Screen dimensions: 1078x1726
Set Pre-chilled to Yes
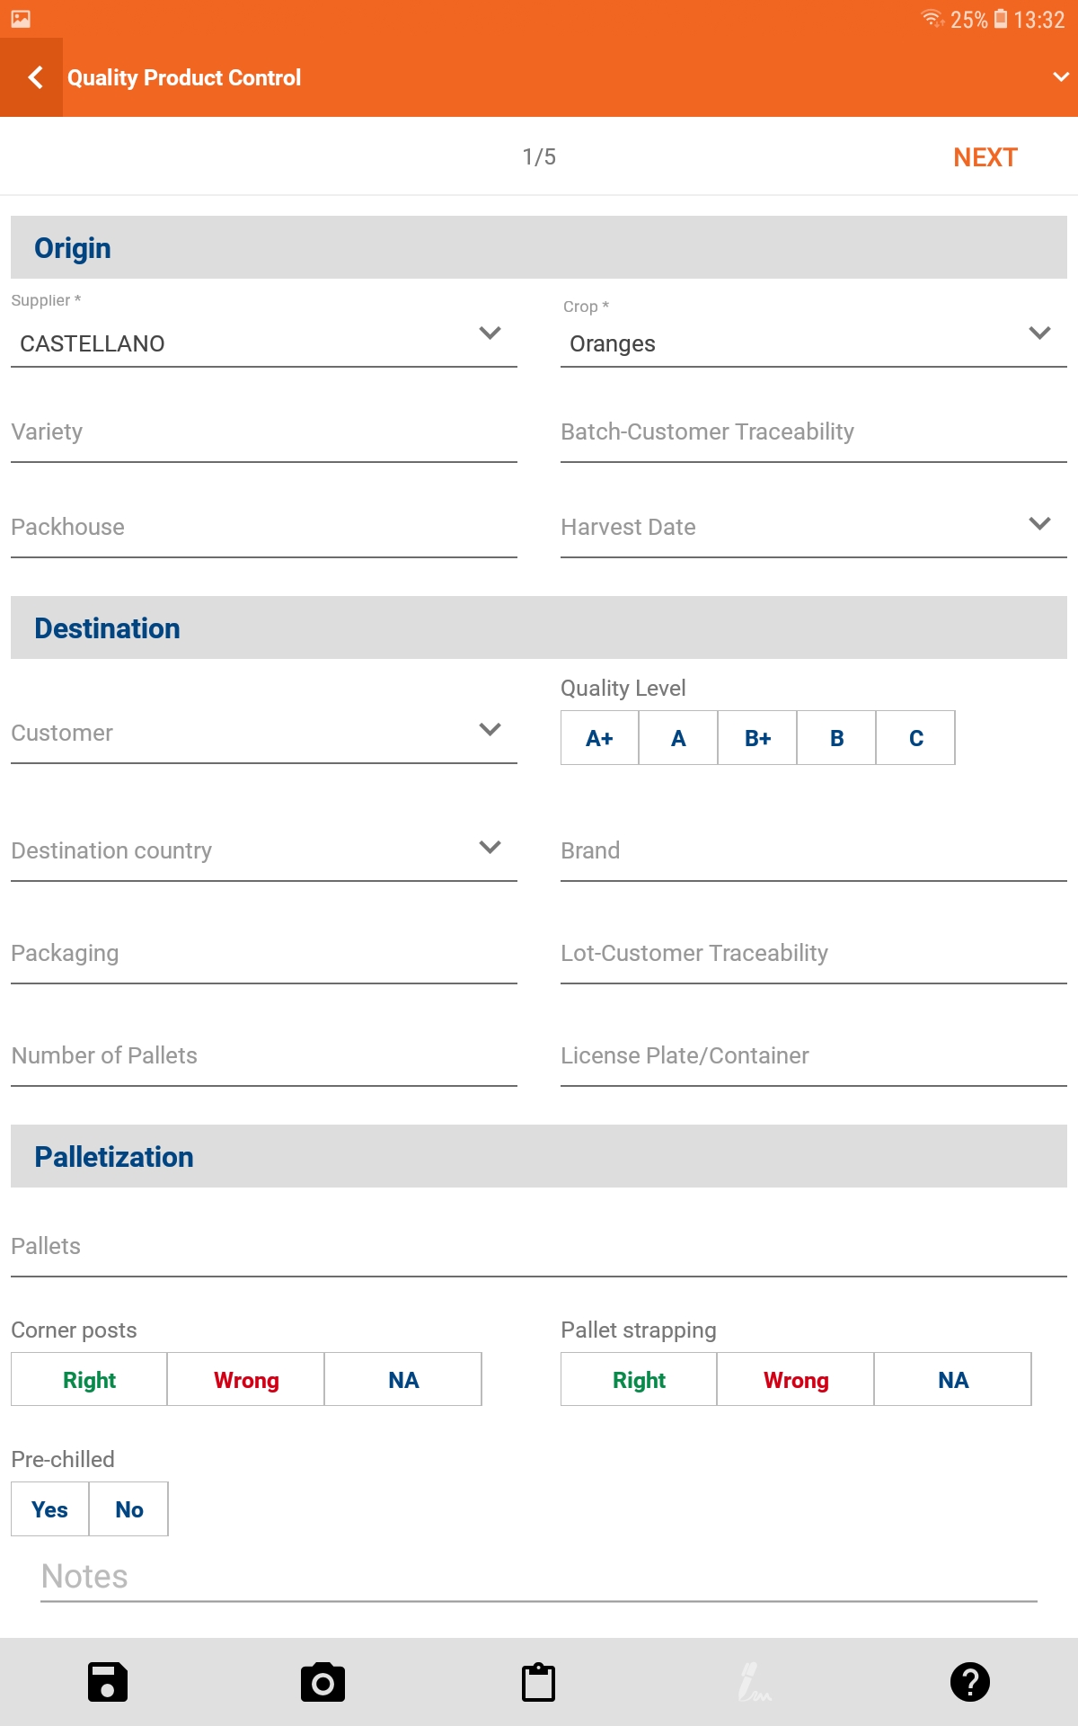coord(49,1509)
